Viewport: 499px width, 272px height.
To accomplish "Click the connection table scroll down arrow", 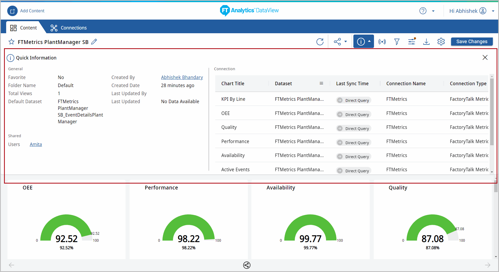I will (x=492, y=172).
